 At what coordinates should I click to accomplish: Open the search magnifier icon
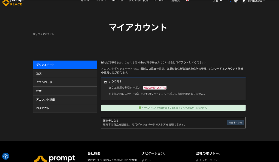click(229, 1)
